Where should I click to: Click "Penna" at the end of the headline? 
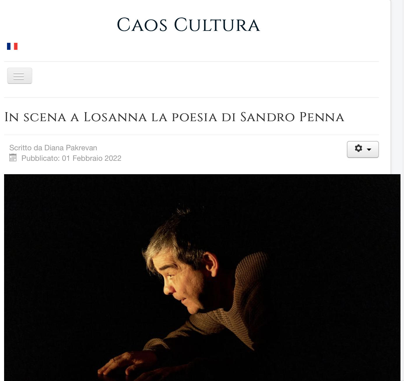pos(322,117)
